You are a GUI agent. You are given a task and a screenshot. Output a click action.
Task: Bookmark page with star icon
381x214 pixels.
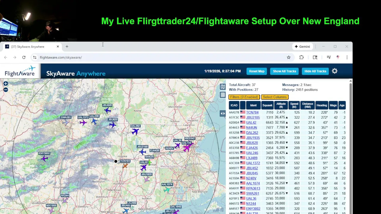(289, 57)
